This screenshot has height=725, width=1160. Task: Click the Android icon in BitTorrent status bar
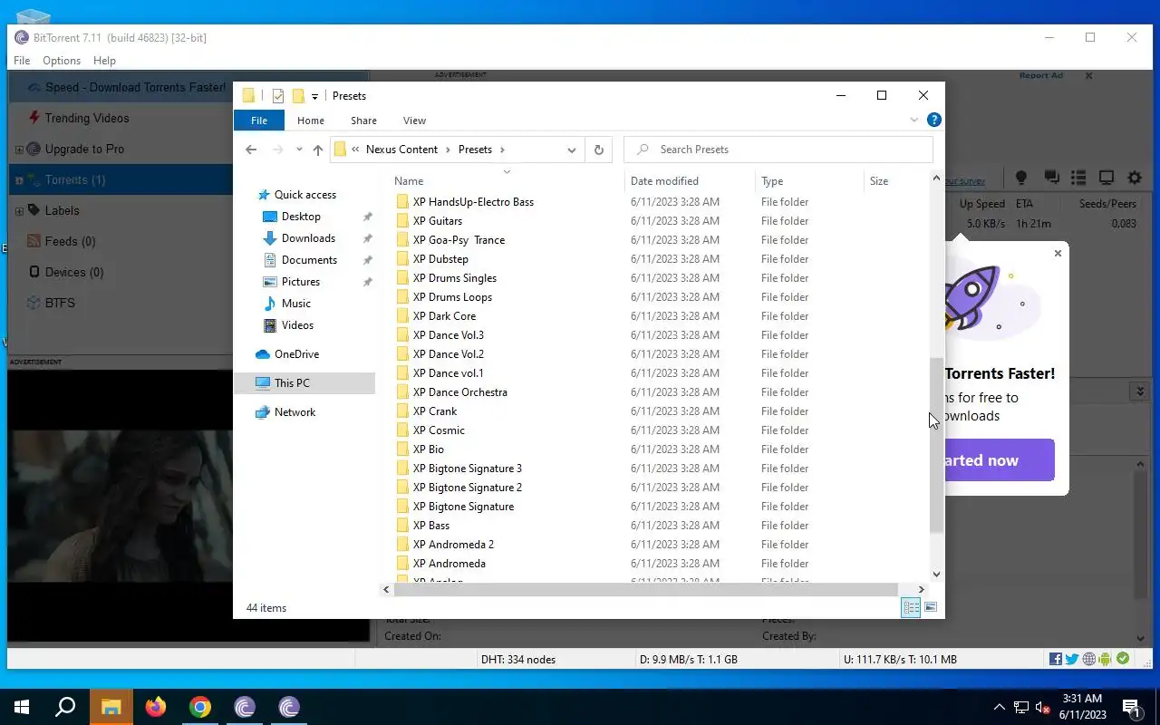pos(1106,659)
